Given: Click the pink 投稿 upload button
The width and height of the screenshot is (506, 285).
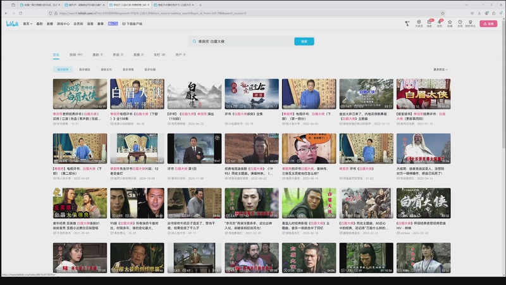Looking at the screenshot, I should click(x=488, y=23).
